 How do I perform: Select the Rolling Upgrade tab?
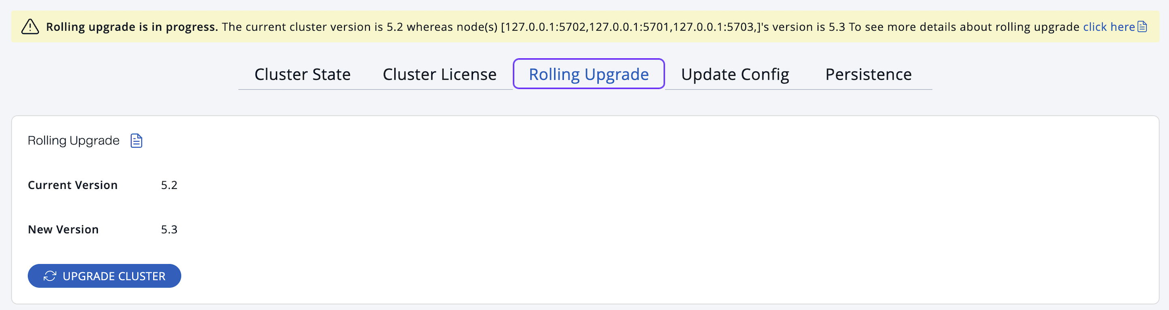click(x=588, y=74)
